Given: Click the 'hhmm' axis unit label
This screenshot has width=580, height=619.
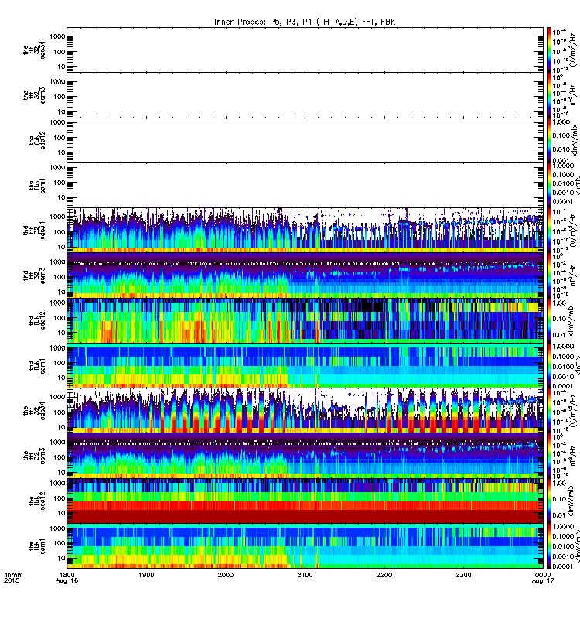Looking at the screenshot, I should [13, 575].
